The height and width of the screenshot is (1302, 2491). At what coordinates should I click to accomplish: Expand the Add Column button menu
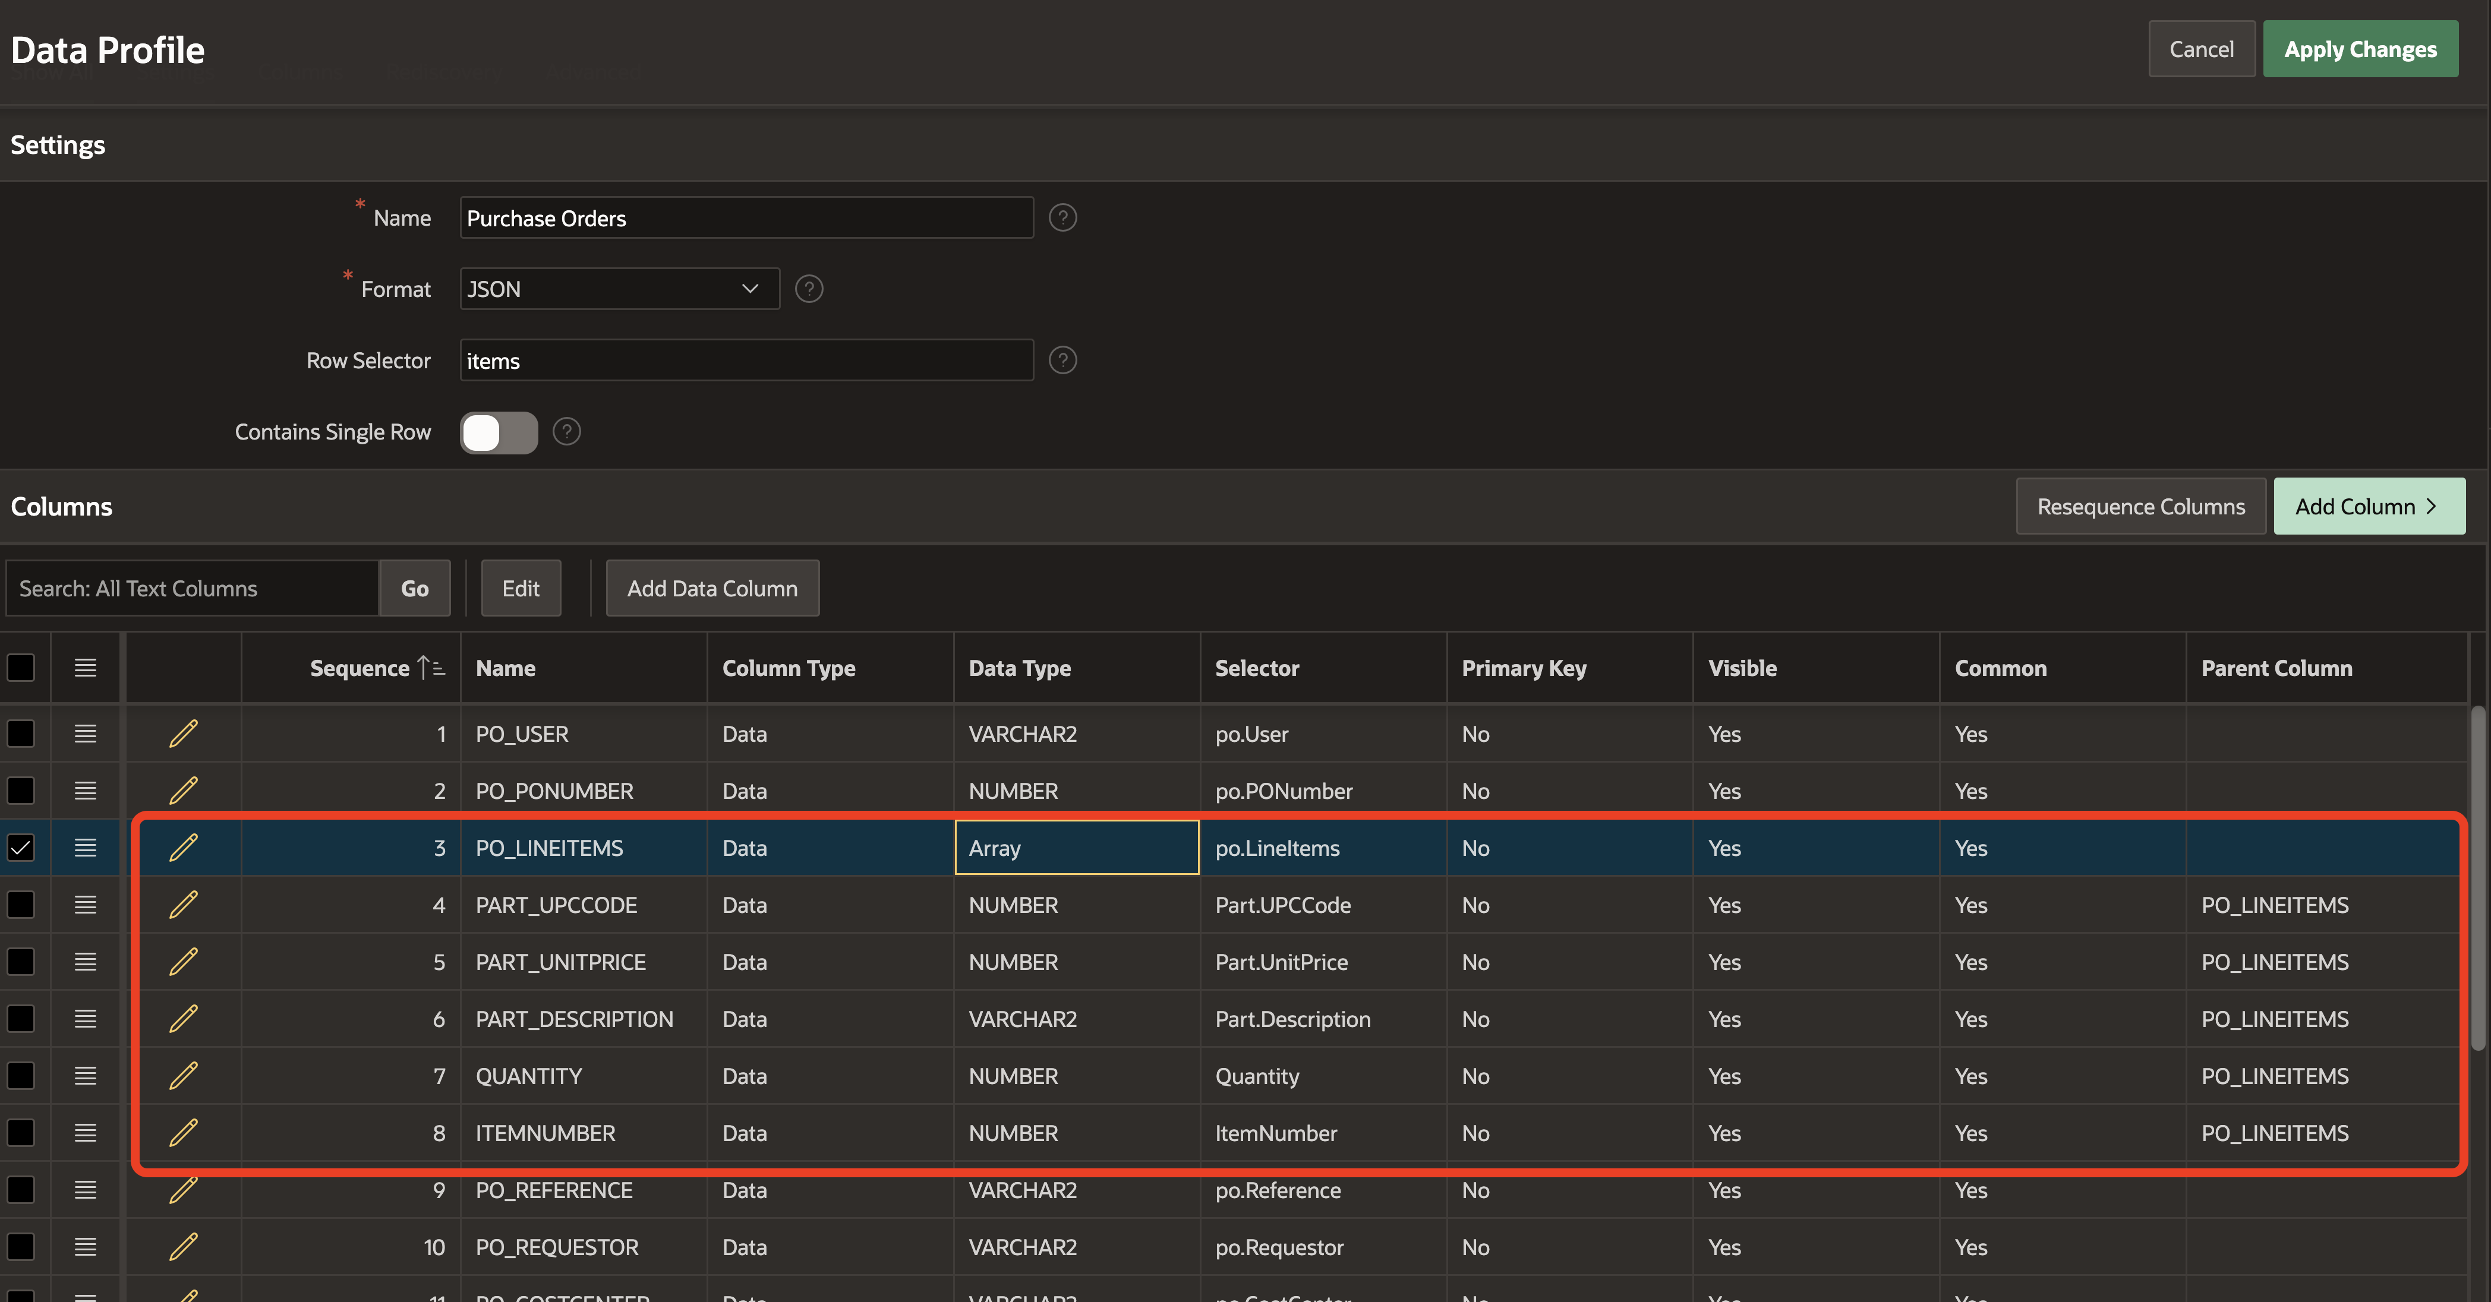pos(2368,507)
